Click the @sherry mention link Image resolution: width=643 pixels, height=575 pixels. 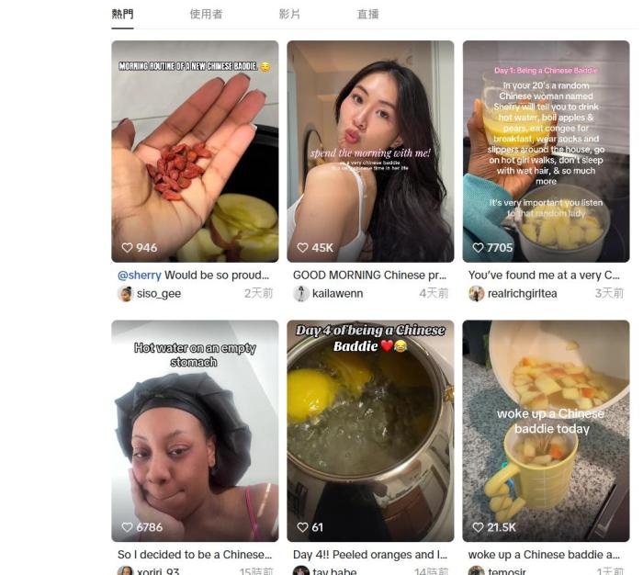click(x=140, y=275)
